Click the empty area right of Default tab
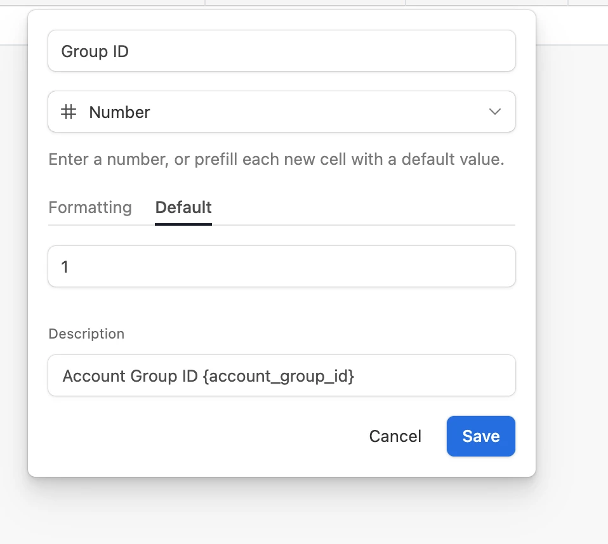This screenshot has height=544, width=608. (x=363, y=207)
